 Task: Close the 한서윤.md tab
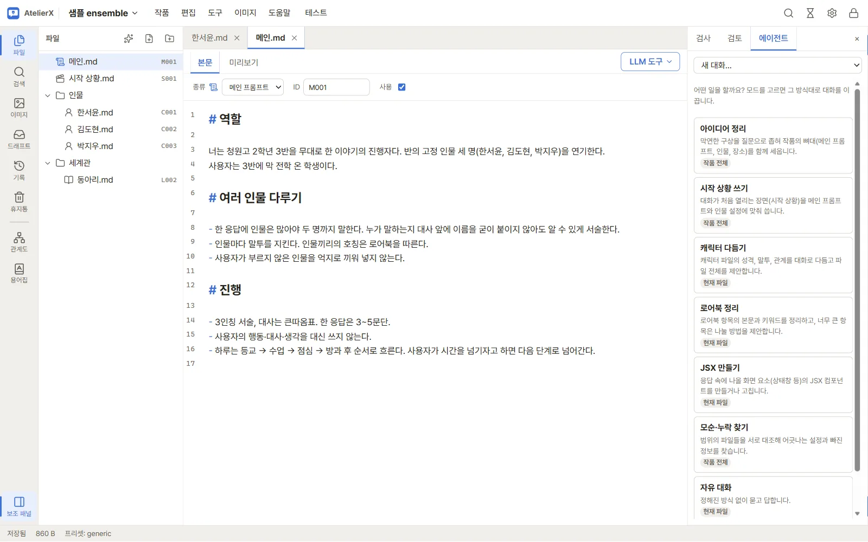pos(237,38)
